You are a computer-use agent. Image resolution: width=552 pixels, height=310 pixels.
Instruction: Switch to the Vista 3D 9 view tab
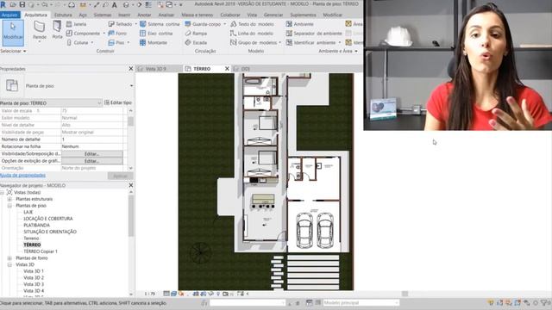(x=155, y=69)
